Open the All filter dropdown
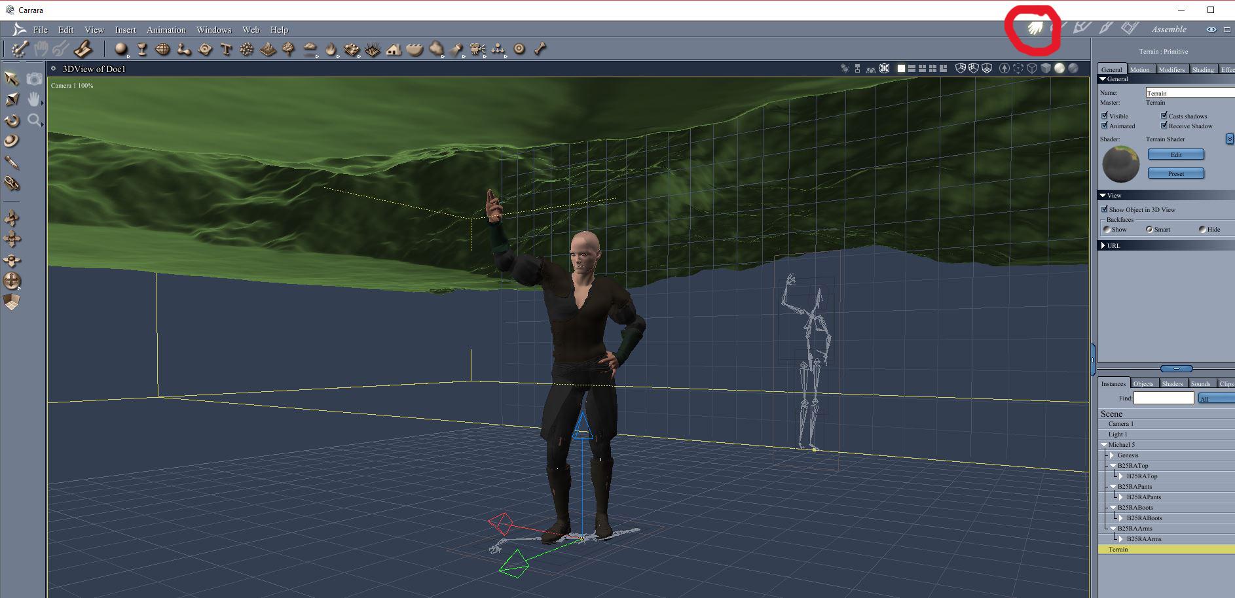The height and width of the screenshot is (598, 1235). pyautogui.click(x=1216, y=398)
